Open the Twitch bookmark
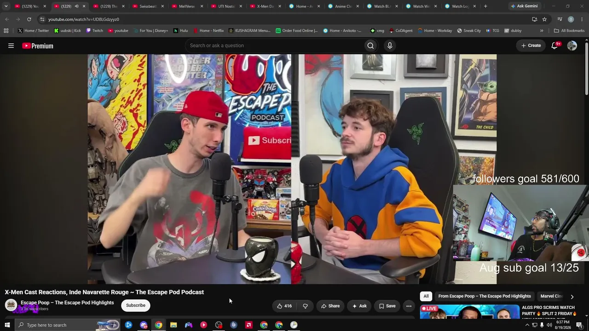The image size is (589, 331). pyautogui.click(x=95, y=31)
